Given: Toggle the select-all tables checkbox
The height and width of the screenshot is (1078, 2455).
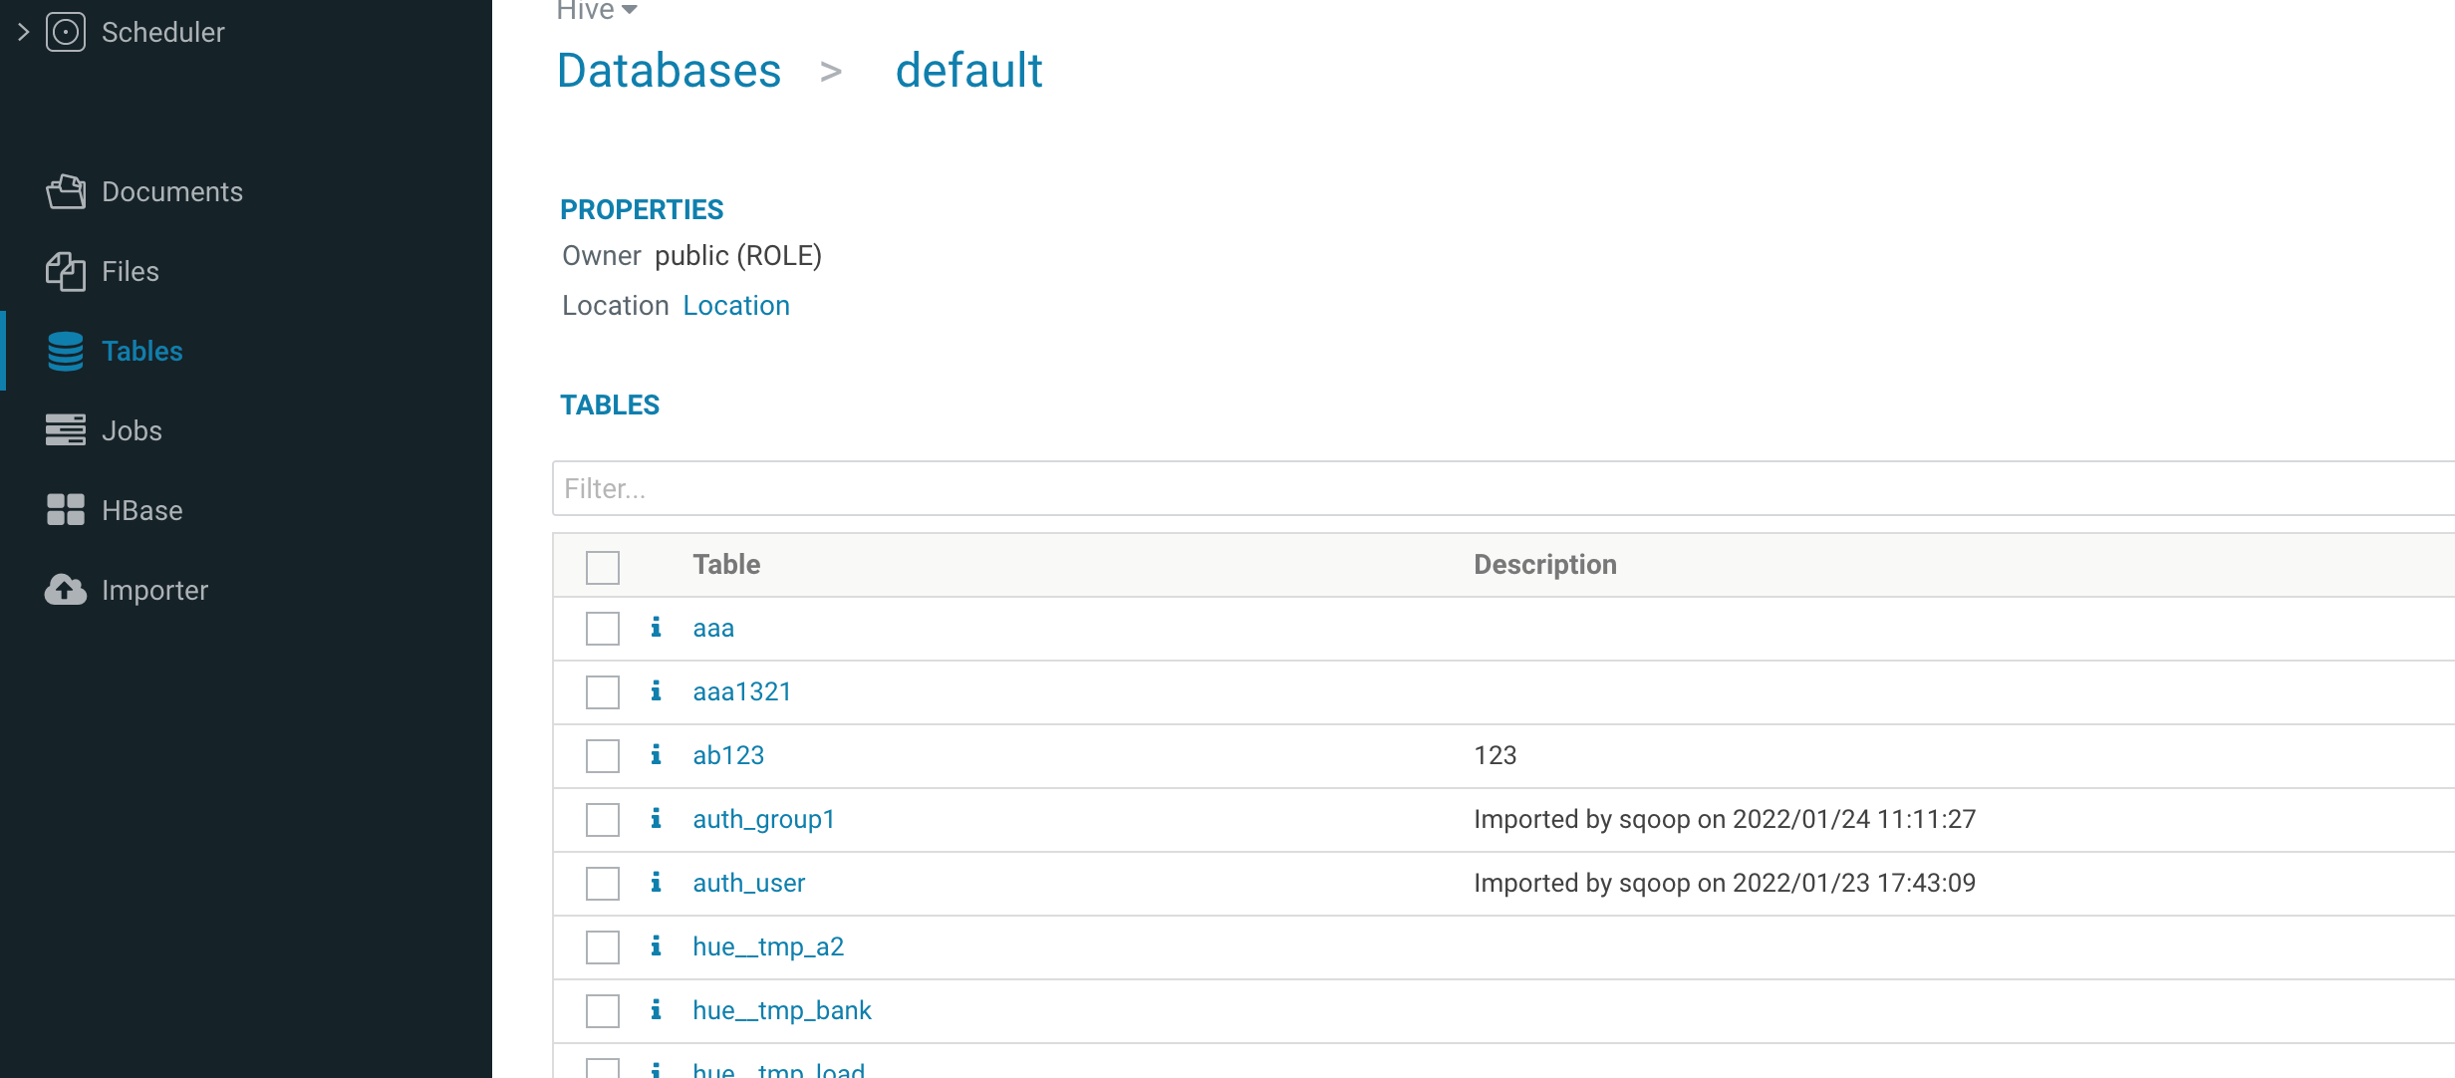Looking at the screenshot, I should [603, 567].
